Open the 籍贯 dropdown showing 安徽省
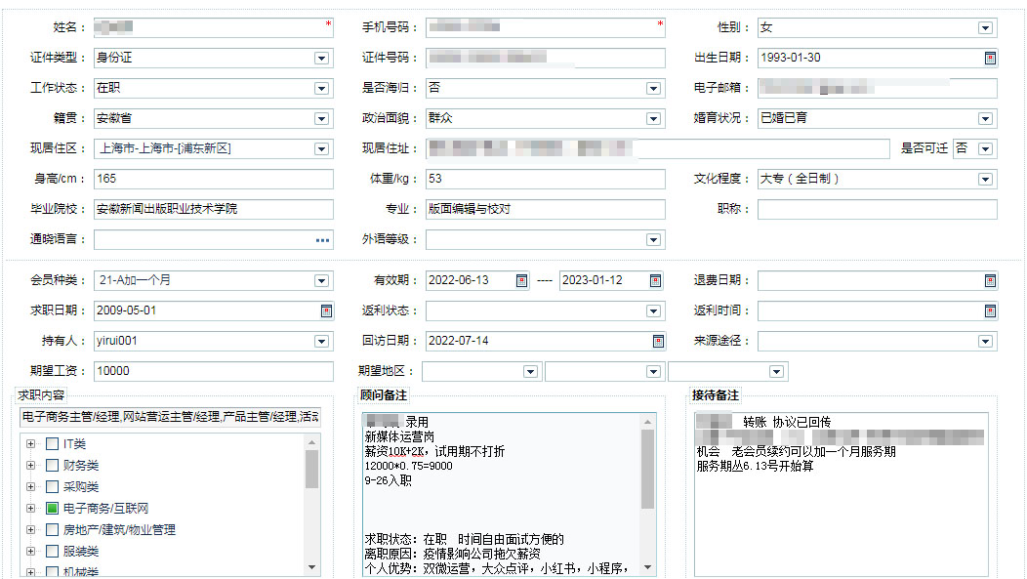This screenshot has height=579, width=1027. (x=321, y=118)
